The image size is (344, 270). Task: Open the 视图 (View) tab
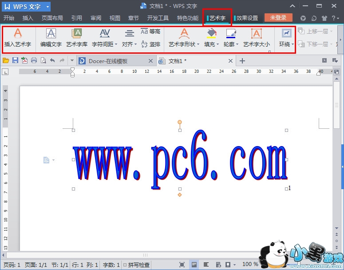tap(115, 18)
